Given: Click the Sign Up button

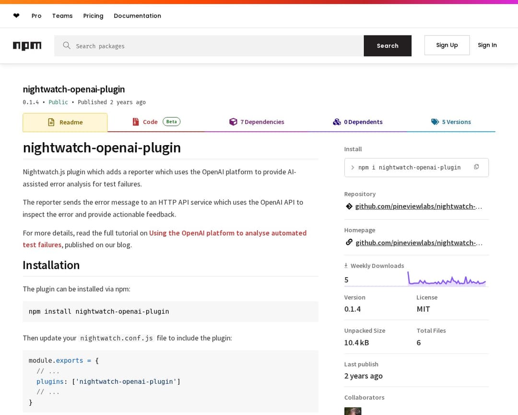Looking at the screenshot, I should click(x=447, y=45).
